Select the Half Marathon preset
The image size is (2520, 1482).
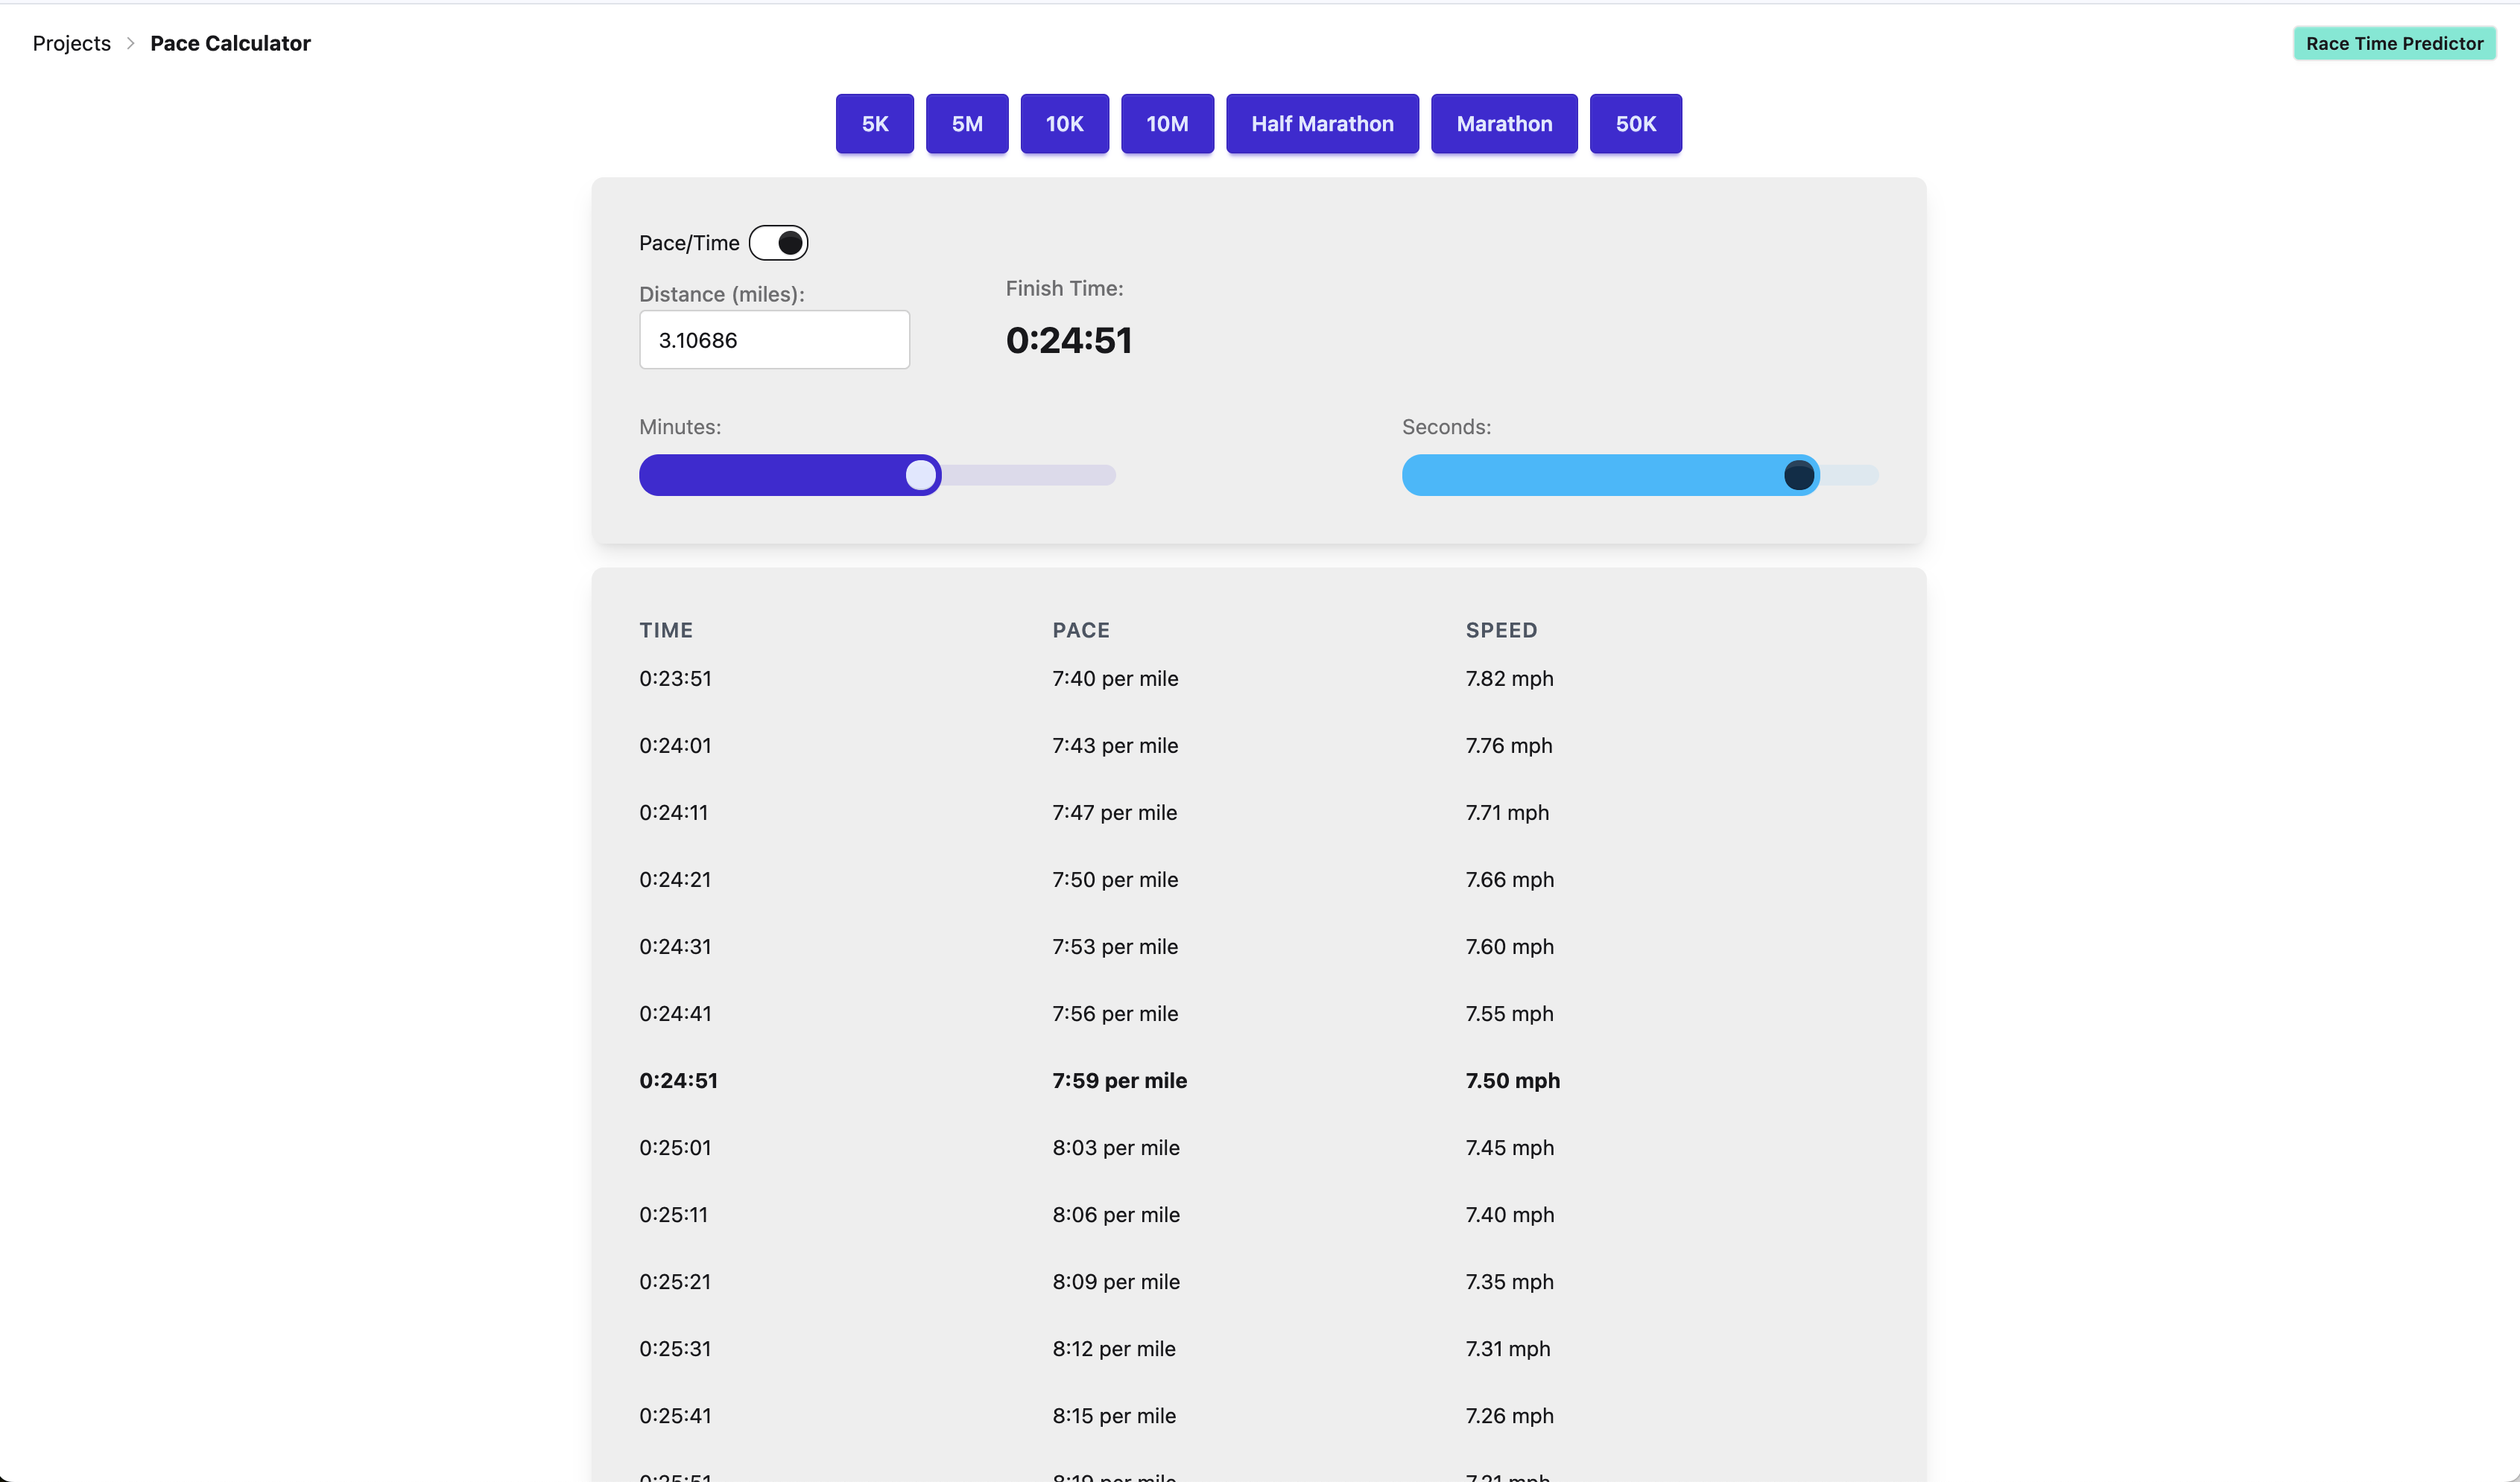[1322, 124]
